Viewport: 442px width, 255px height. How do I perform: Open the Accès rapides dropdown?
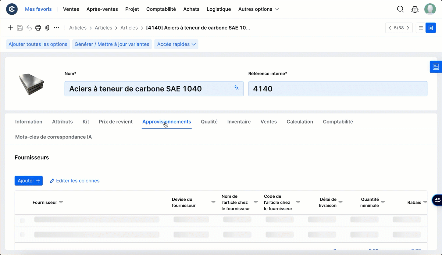[x=176, y=44]
